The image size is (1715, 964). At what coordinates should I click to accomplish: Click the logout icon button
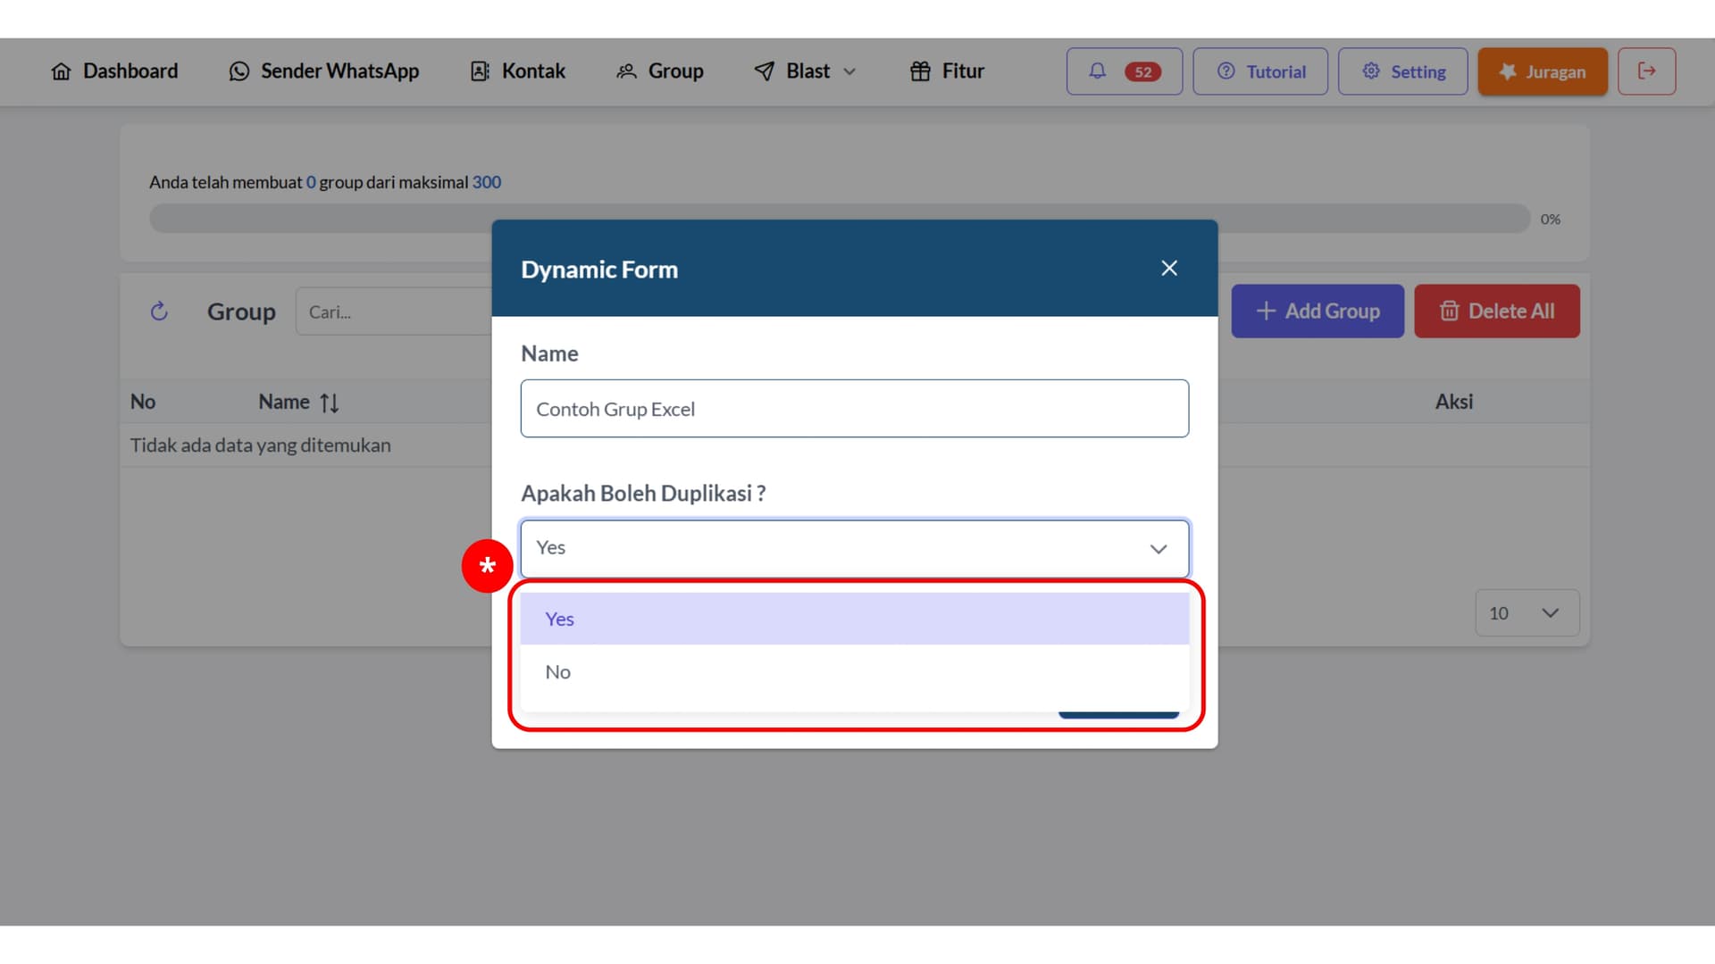pyautogui.click(x=1646, y=71)
